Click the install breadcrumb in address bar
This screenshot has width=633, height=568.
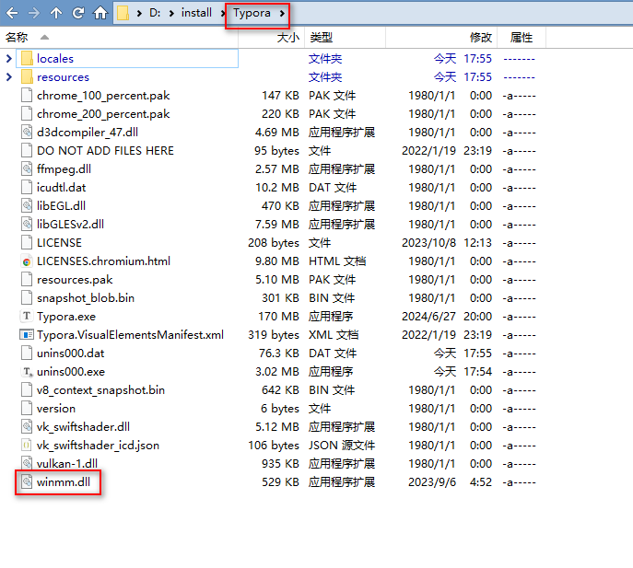pos(196,13)
